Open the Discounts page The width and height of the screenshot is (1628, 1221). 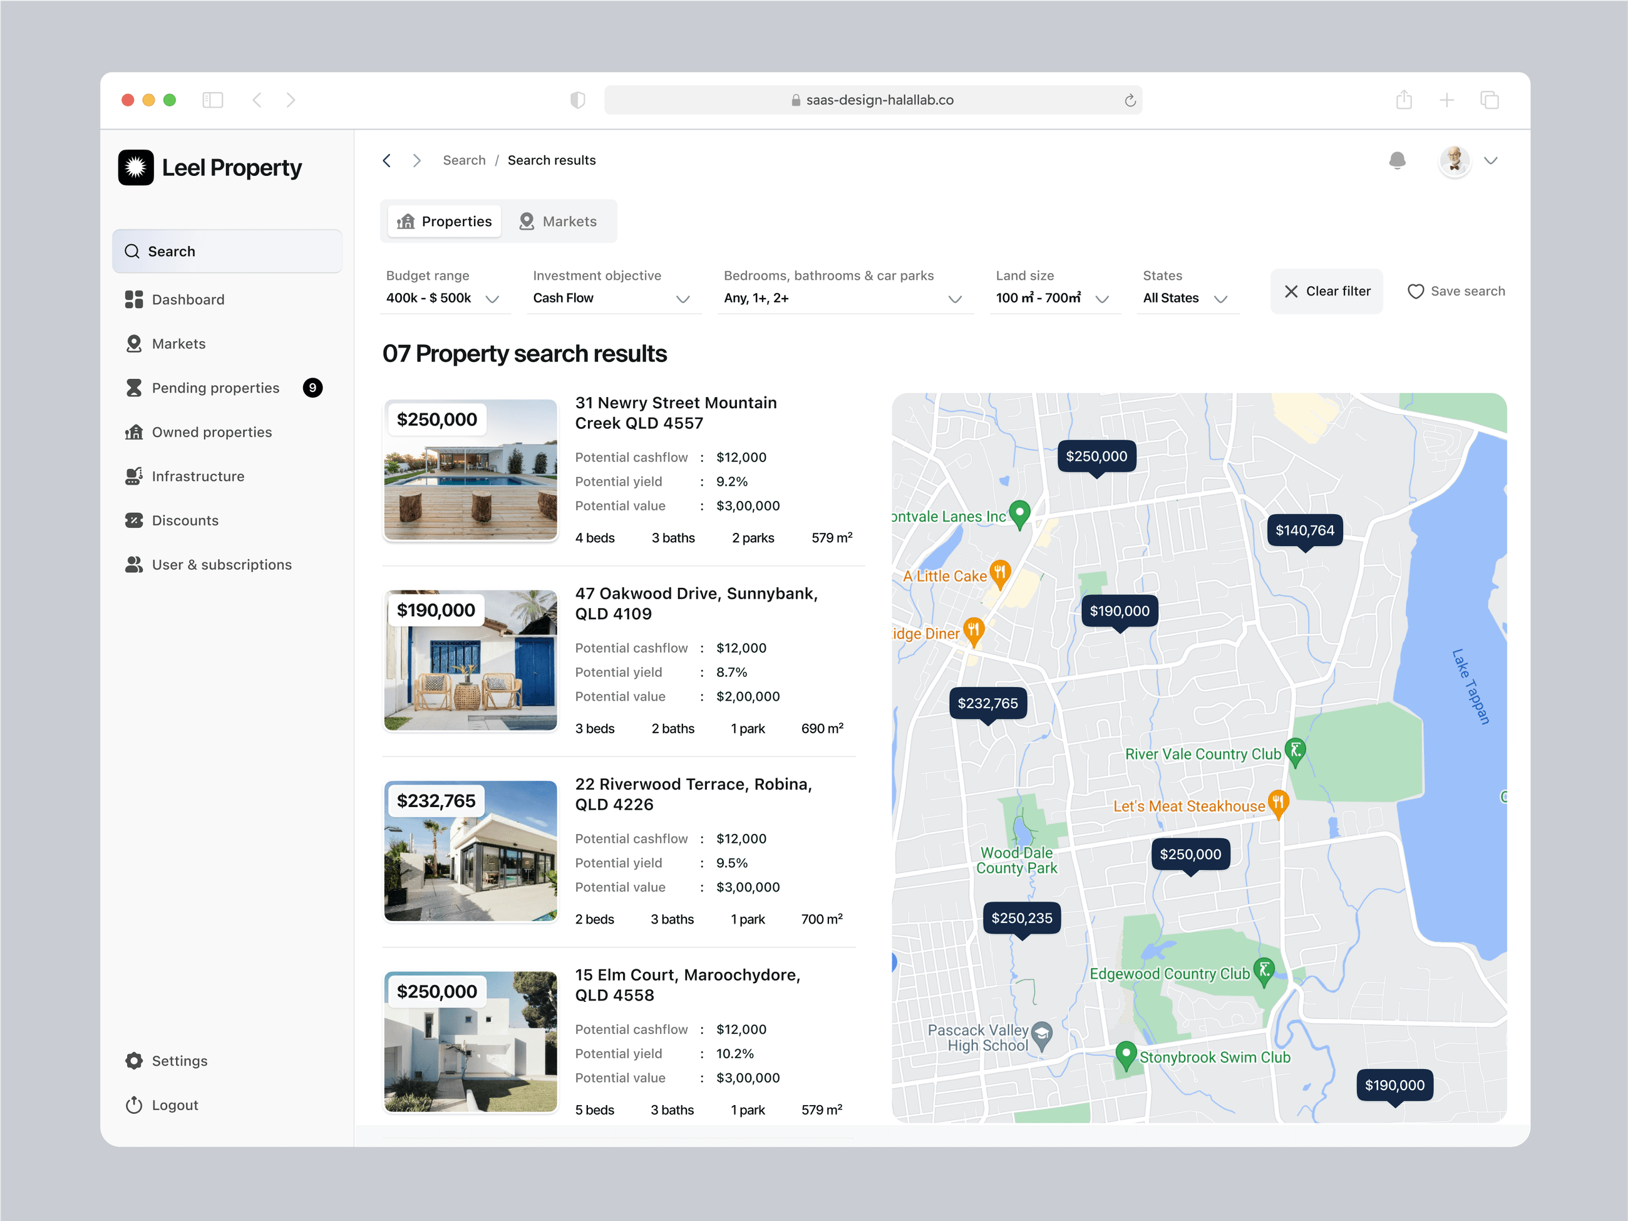point(185,520)
